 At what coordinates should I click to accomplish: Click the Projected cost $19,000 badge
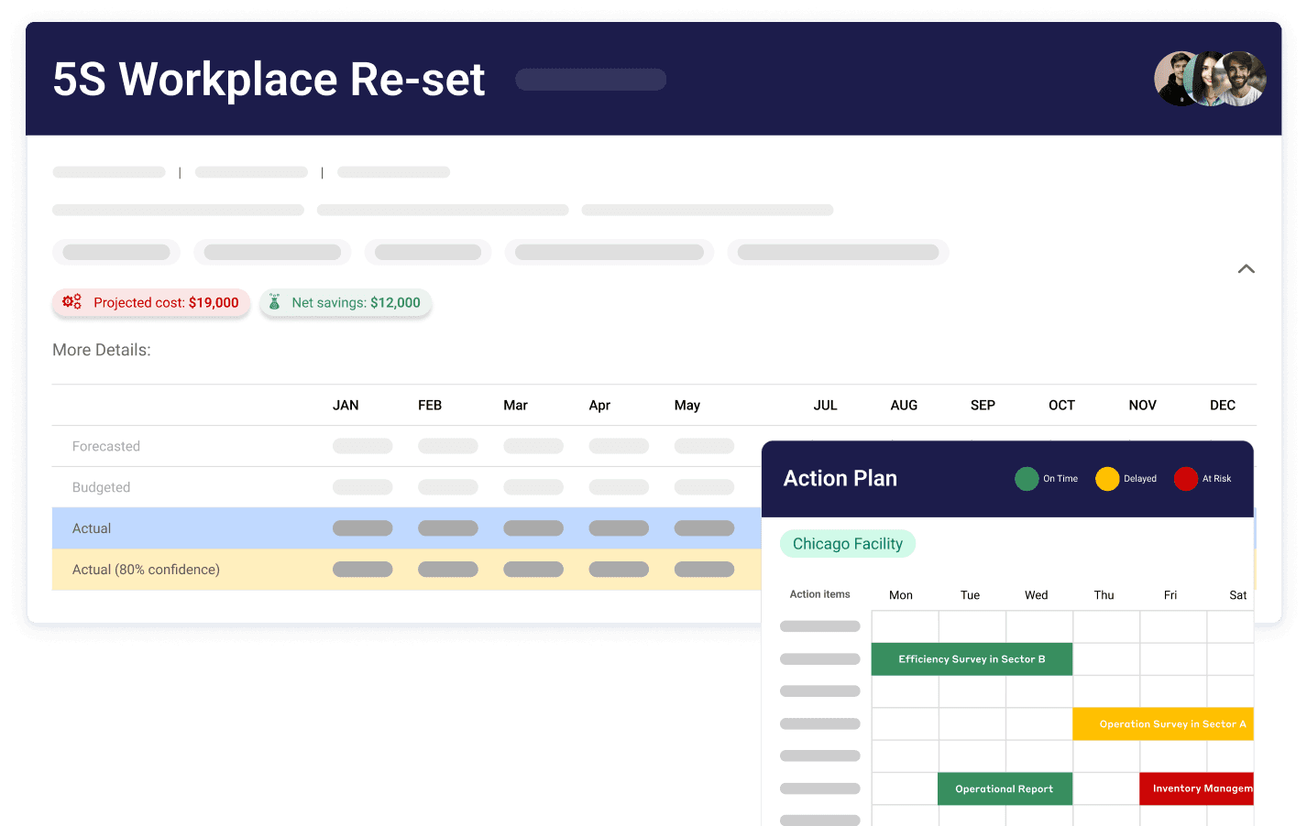150,301
